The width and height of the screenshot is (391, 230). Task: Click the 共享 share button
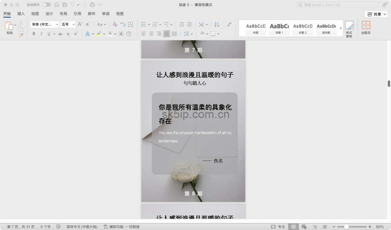(377, 13)
